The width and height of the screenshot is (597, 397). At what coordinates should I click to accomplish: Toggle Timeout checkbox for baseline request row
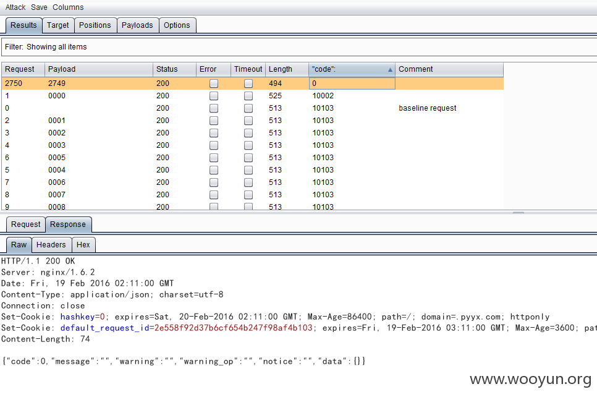(x=248, y=108)
